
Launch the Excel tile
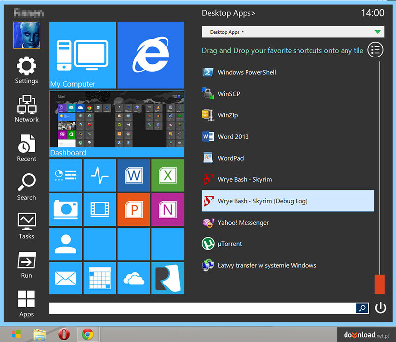coord(168,175)
